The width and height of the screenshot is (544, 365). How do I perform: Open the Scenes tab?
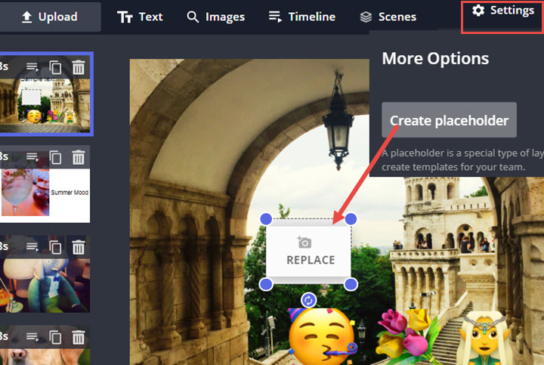pos(388,17)
